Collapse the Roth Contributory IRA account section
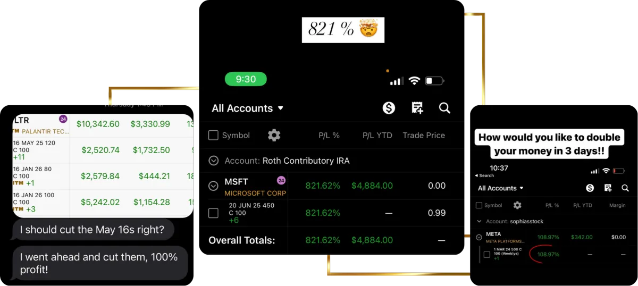The image size is (638, 286). click(214, 161)
